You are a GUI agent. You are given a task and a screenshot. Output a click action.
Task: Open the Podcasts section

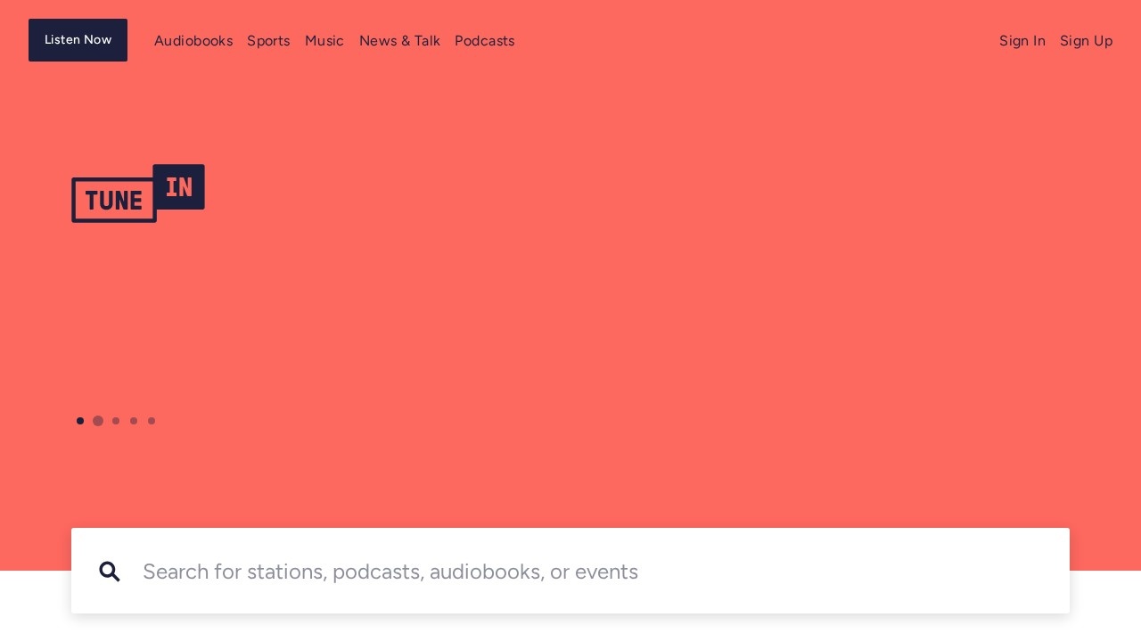[x=484, y=40]
